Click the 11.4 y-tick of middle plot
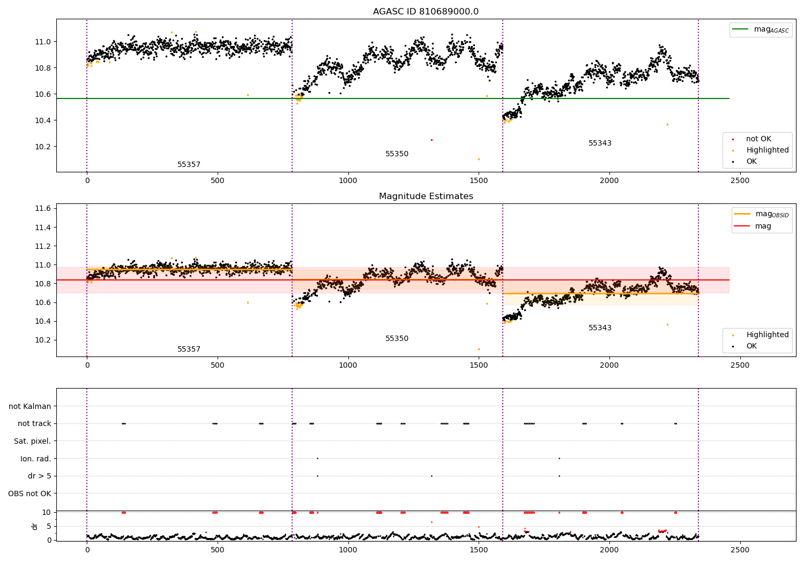Screen dimensions: 804x562 (x=43, y=227)
